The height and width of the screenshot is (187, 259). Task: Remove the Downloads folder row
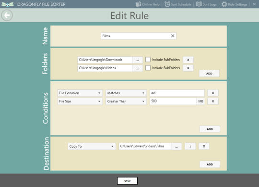click(x=188, y=60)
